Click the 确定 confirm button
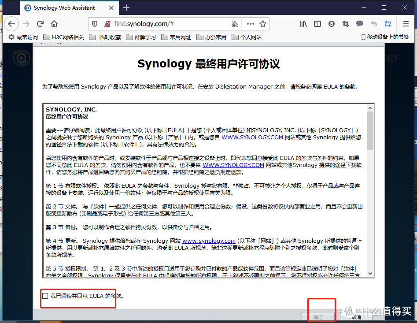Viewport: 417px width, 323px height. (x=318, y=317)
